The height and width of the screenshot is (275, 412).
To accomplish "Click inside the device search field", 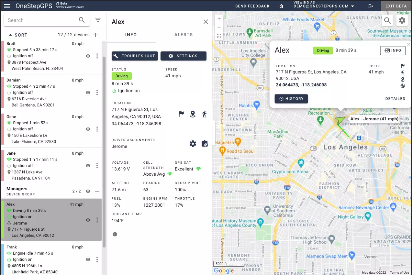I will click(42, 20).
